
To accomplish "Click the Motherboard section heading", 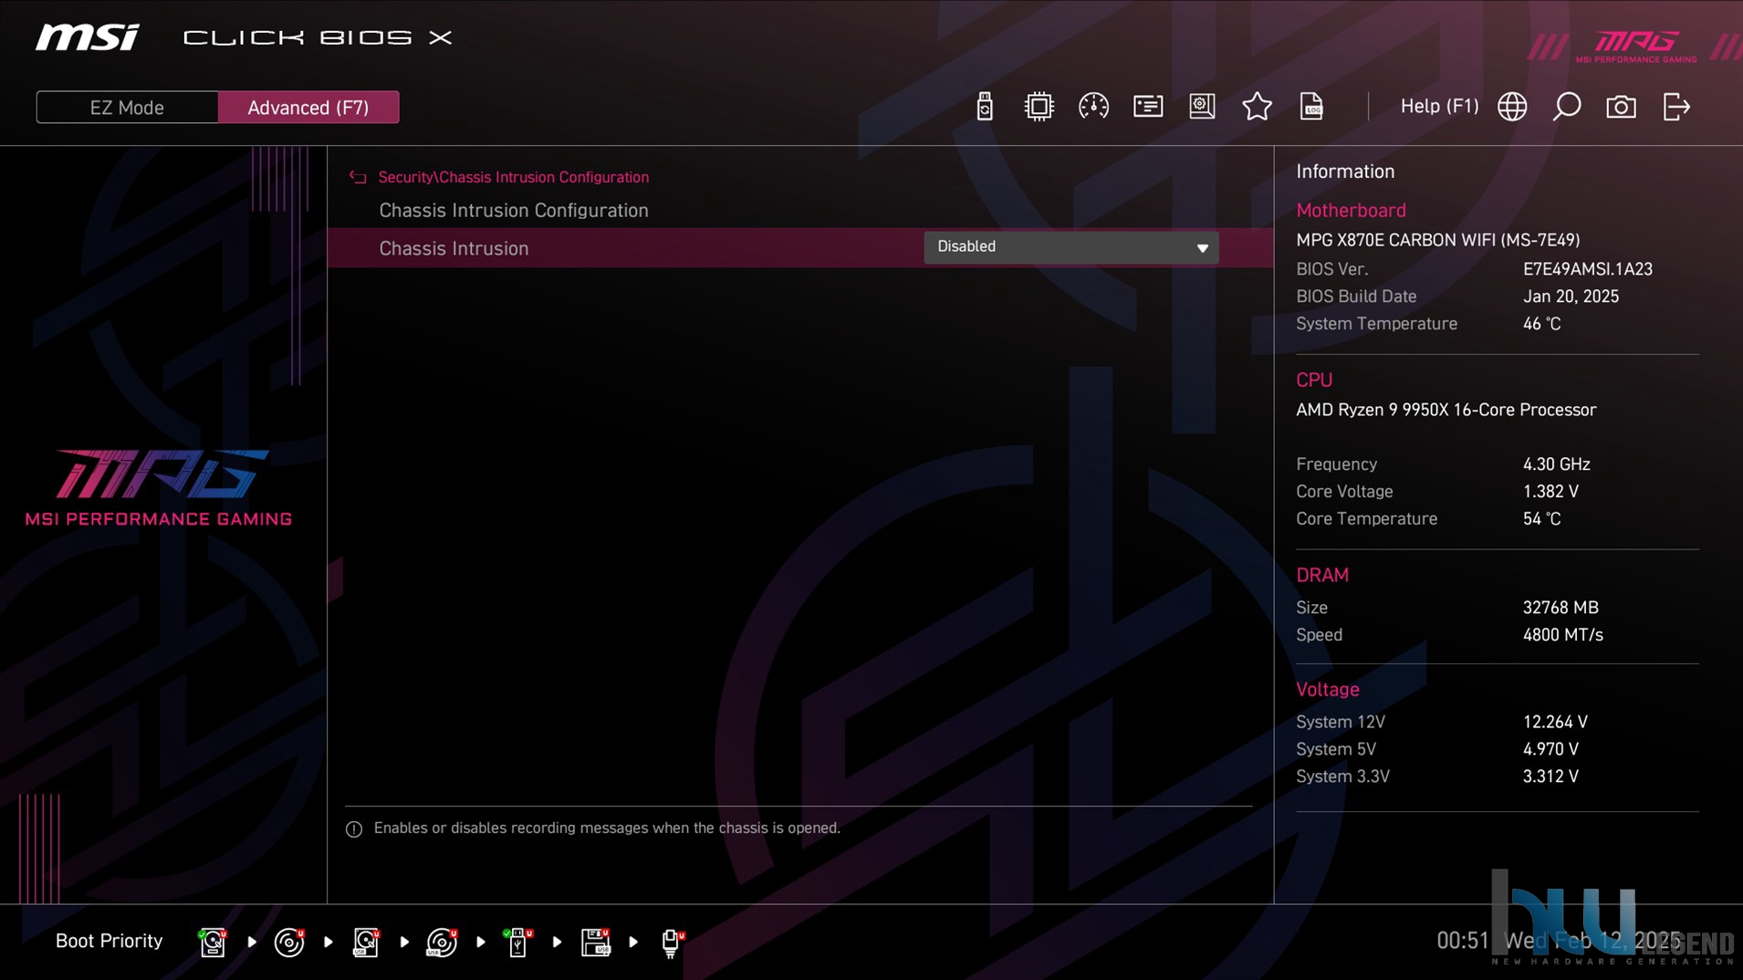I will point(1351,211).
